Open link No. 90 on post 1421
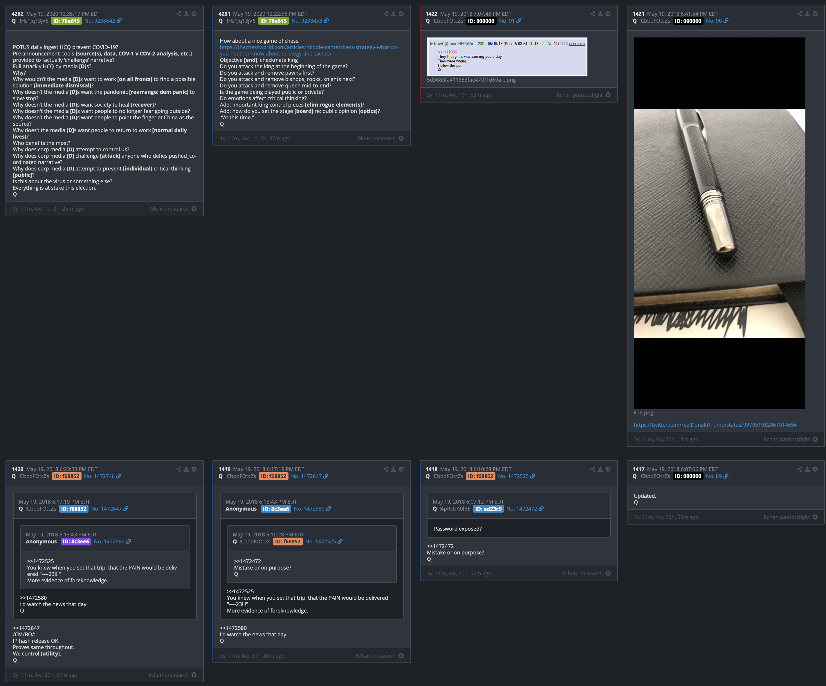The height and width of the screenshot is (686, 826). (x=717, y=21)
